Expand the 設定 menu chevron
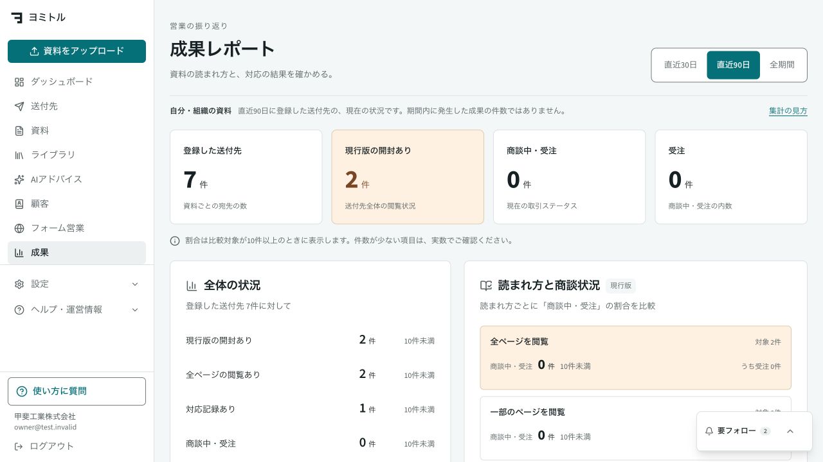 click(135, 284)
